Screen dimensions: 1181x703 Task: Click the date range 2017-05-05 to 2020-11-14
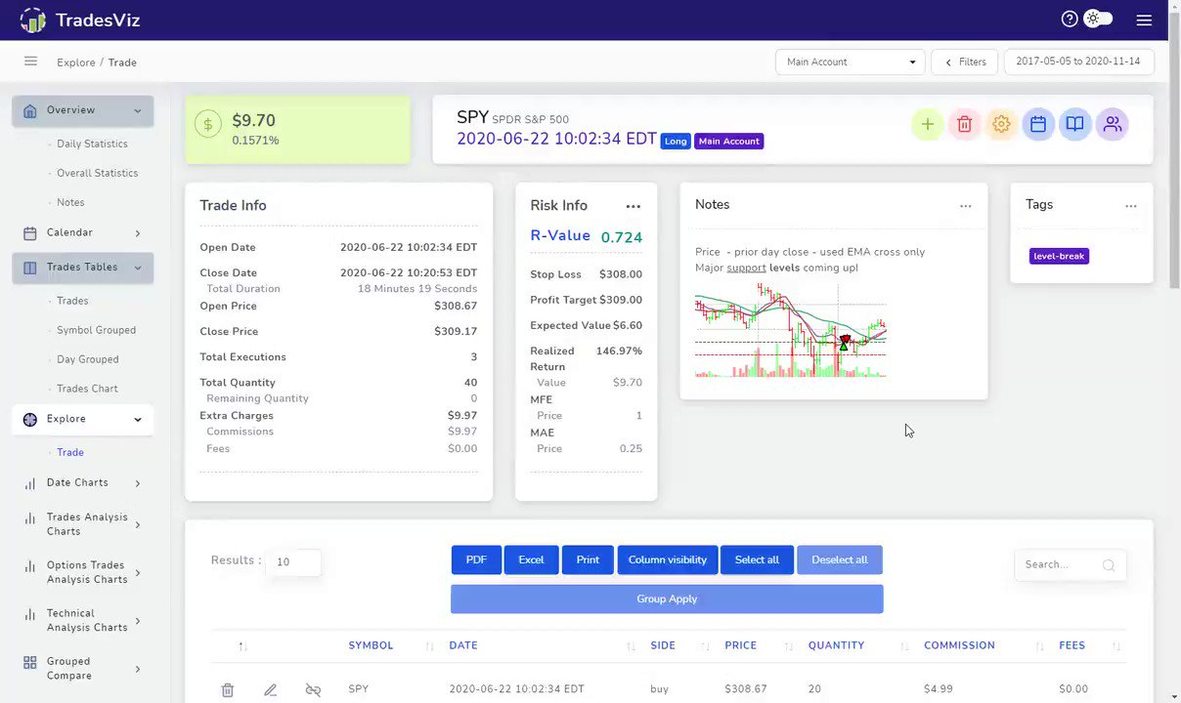point(1078,62)
